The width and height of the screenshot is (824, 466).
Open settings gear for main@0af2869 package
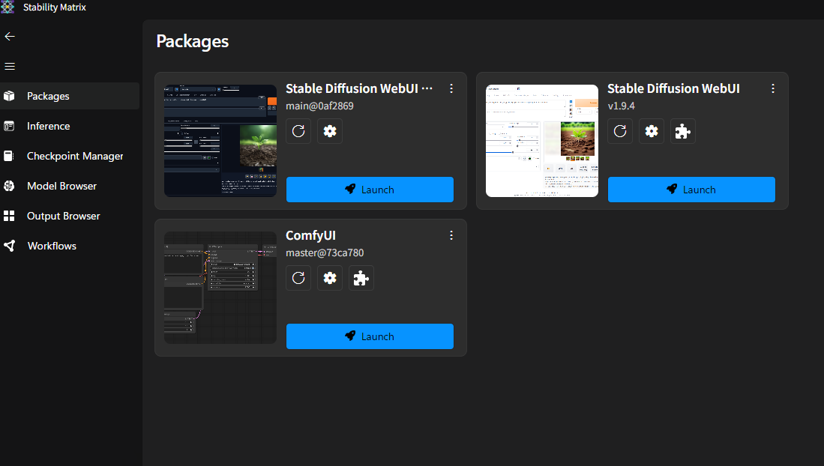point(330,131)
